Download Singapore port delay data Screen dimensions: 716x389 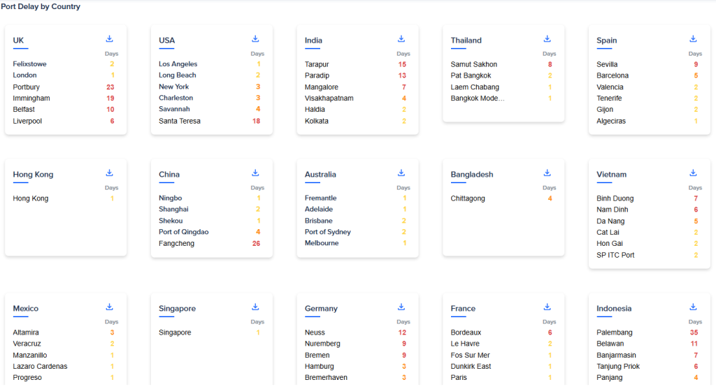[255, 307]
